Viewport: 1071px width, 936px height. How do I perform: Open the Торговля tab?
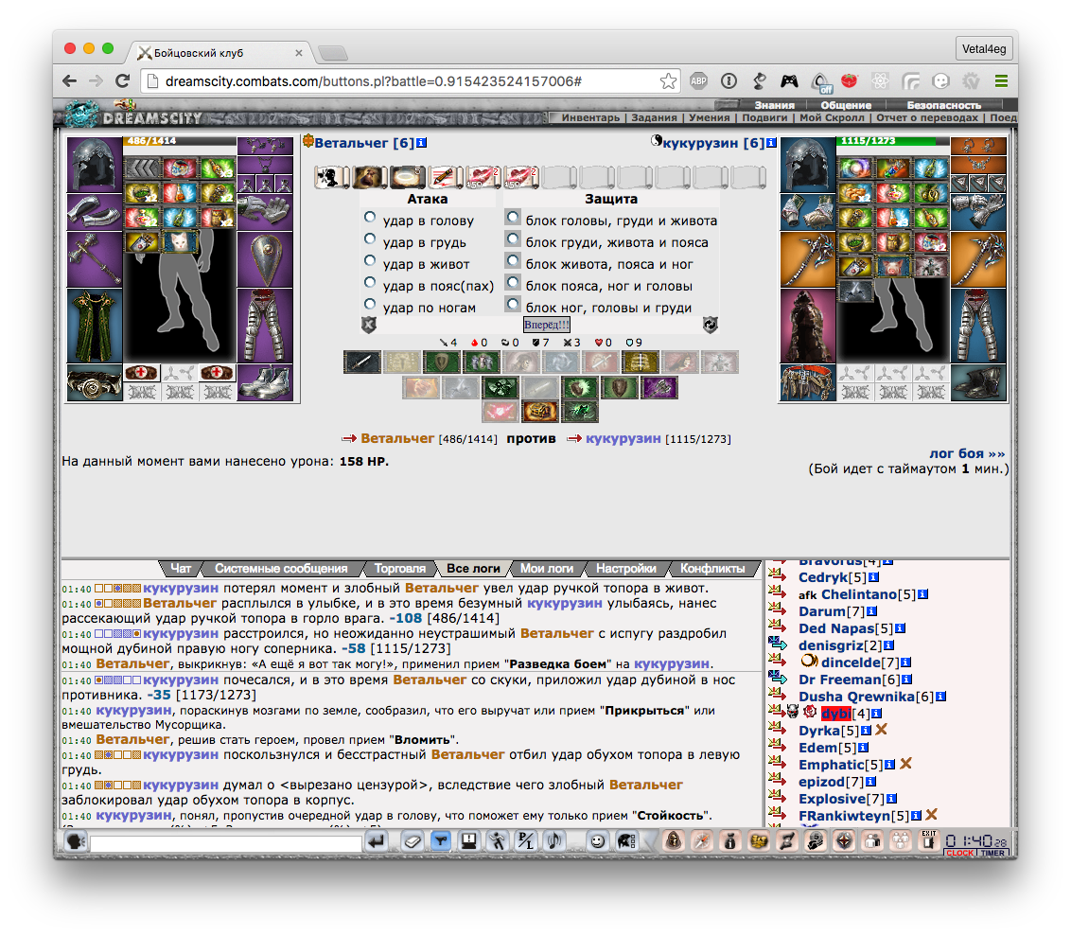click(x=399, y=569)
